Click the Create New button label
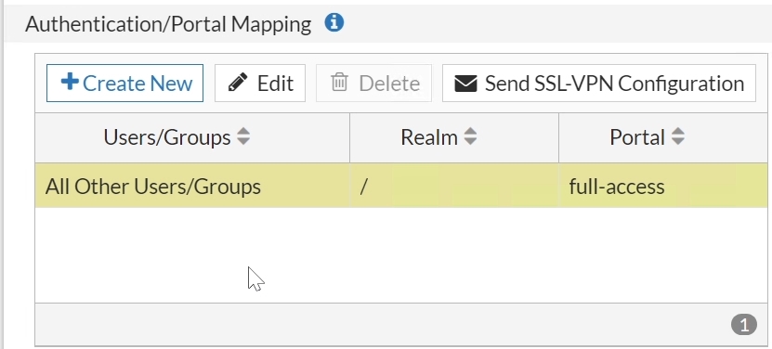Image resolution: width=772 pixels, height=349 pixels. 137,84
